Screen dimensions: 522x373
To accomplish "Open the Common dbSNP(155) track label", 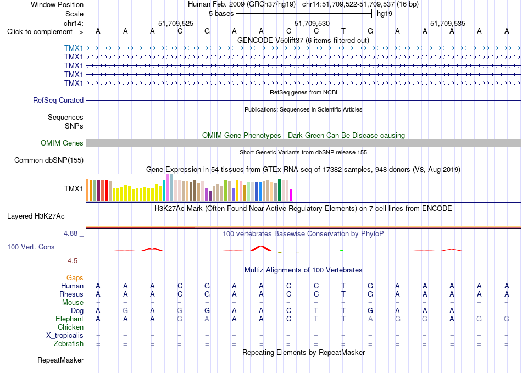I will coord(48,160).
